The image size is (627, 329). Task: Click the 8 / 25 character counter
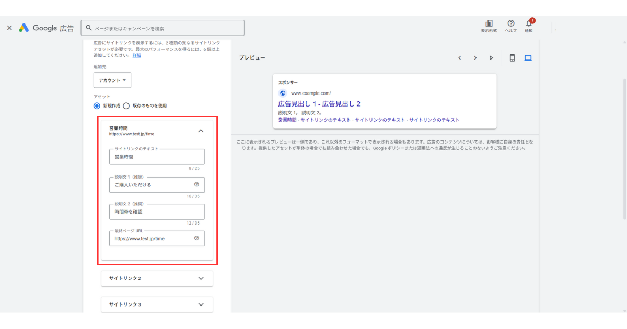tap(194, 168)
